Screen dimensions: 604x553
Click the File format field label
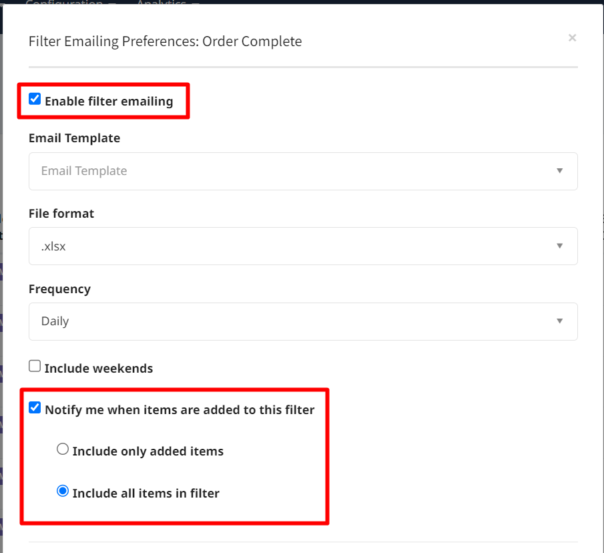coord(61,214)
